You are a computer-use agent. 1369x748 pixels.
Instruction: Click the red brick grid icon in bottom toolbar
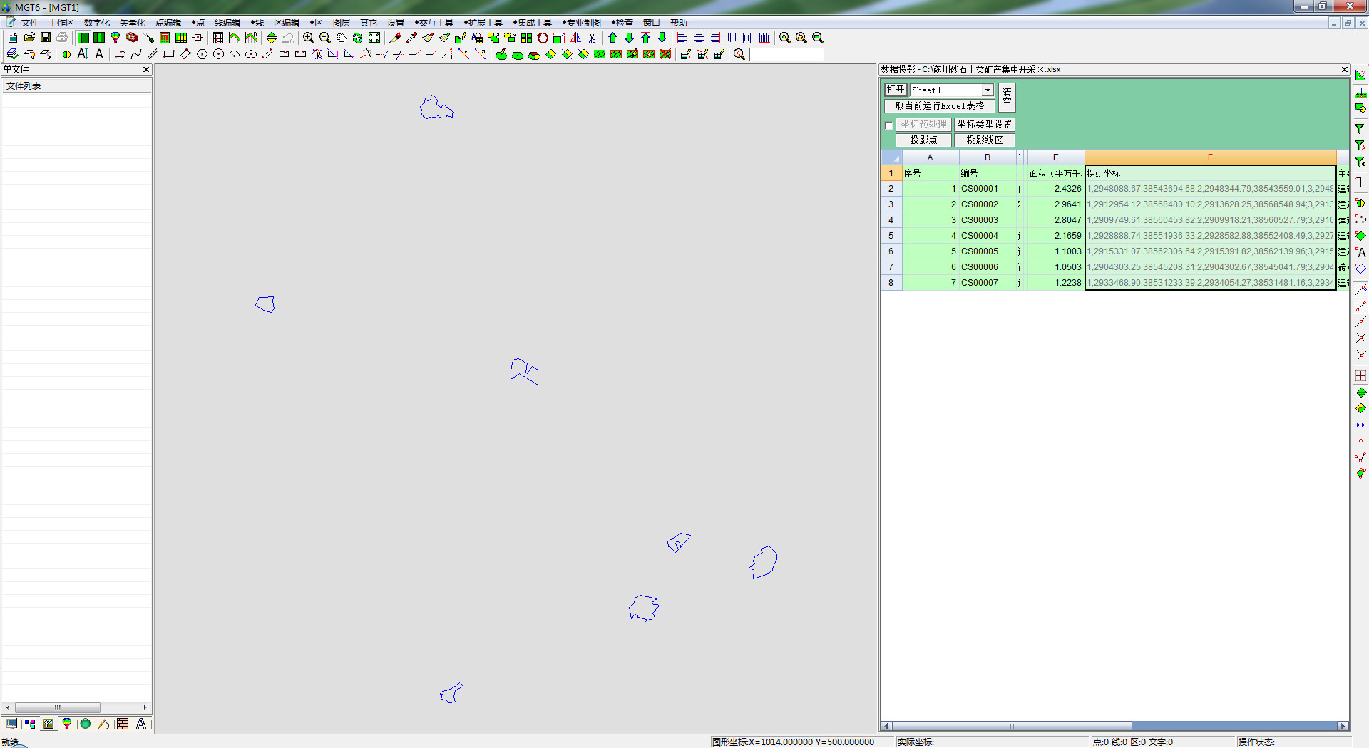coord(123,724)
